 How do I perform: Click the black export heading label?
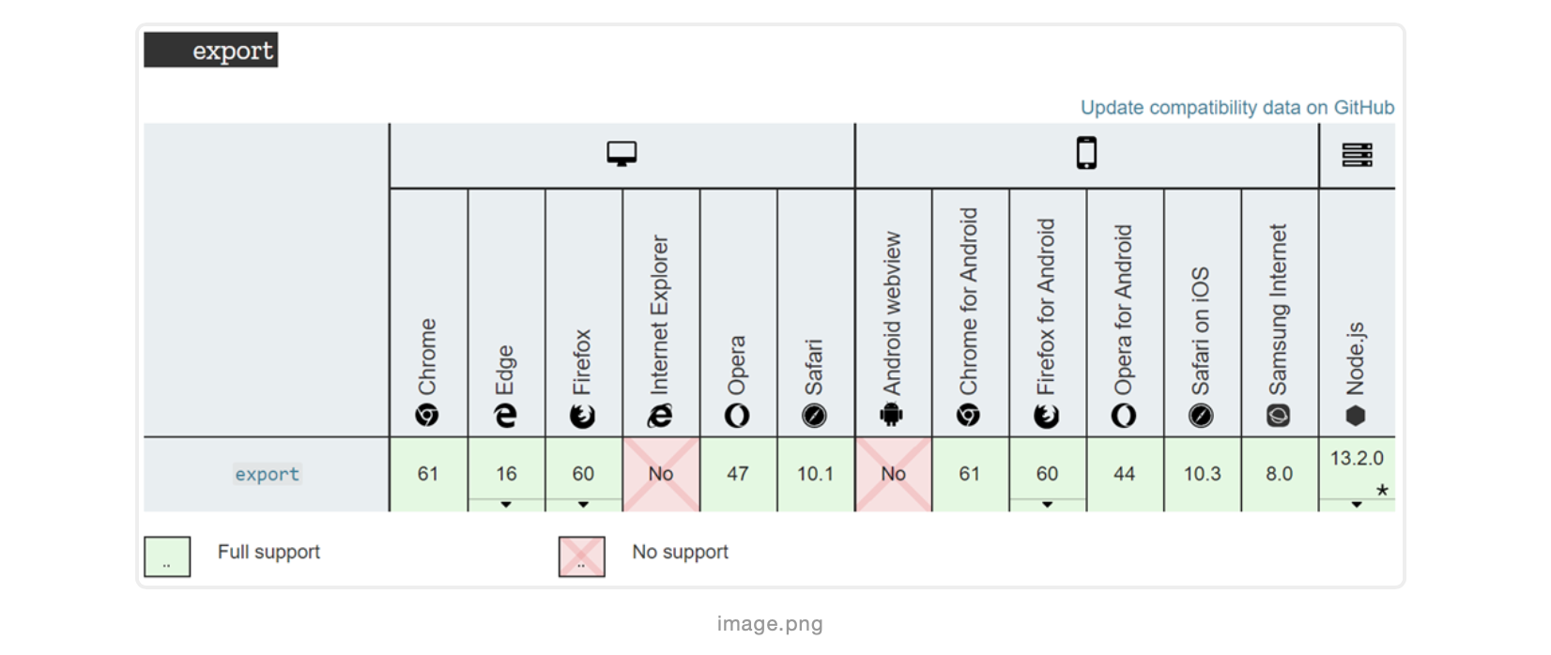pos(211,50)
